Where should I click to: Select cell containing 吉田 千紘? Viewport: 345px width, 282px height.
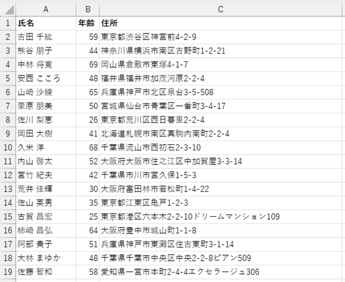46,37
